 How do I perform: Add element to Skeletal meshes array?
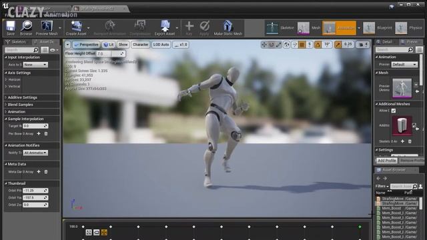[402, 141]
